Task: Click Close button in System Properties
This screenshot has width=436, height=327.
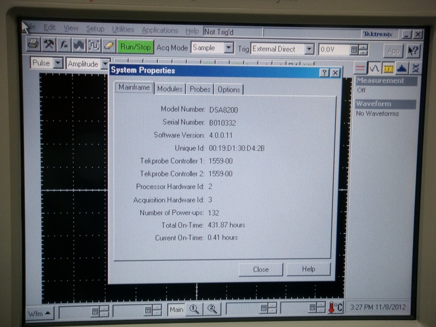Action: click(261, 269)
